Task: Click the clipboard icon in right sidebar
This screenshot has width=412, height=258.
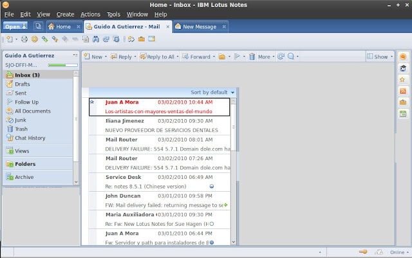Action: (403, 68)
